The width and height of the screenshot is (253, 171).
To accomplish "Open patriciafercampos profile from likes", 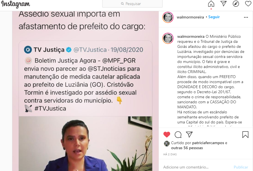I will tap(208, 143).
